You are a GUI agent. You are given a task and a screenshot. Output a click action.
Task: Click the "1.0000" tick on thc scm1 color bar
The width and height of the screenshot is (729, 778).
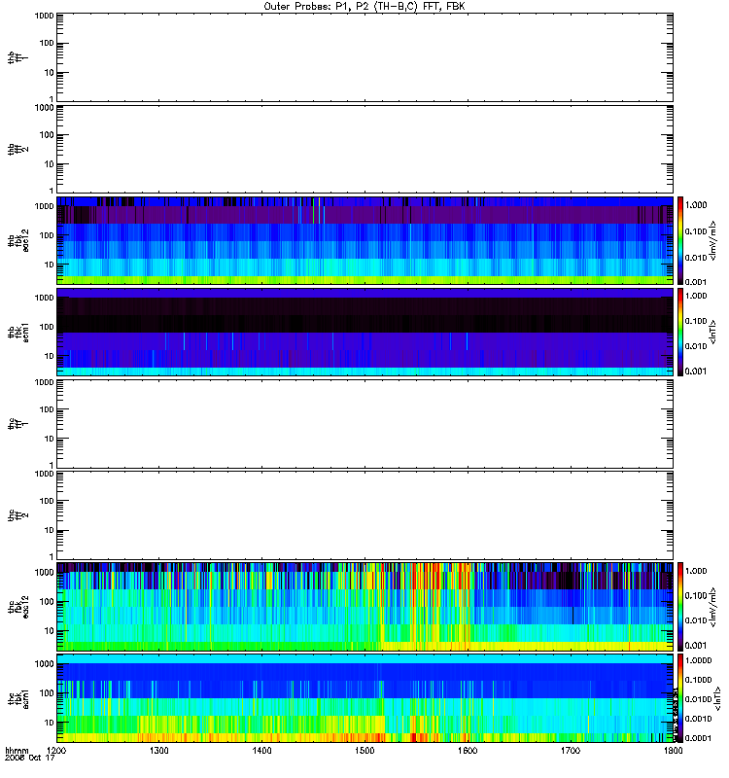(x=698, y=660)
